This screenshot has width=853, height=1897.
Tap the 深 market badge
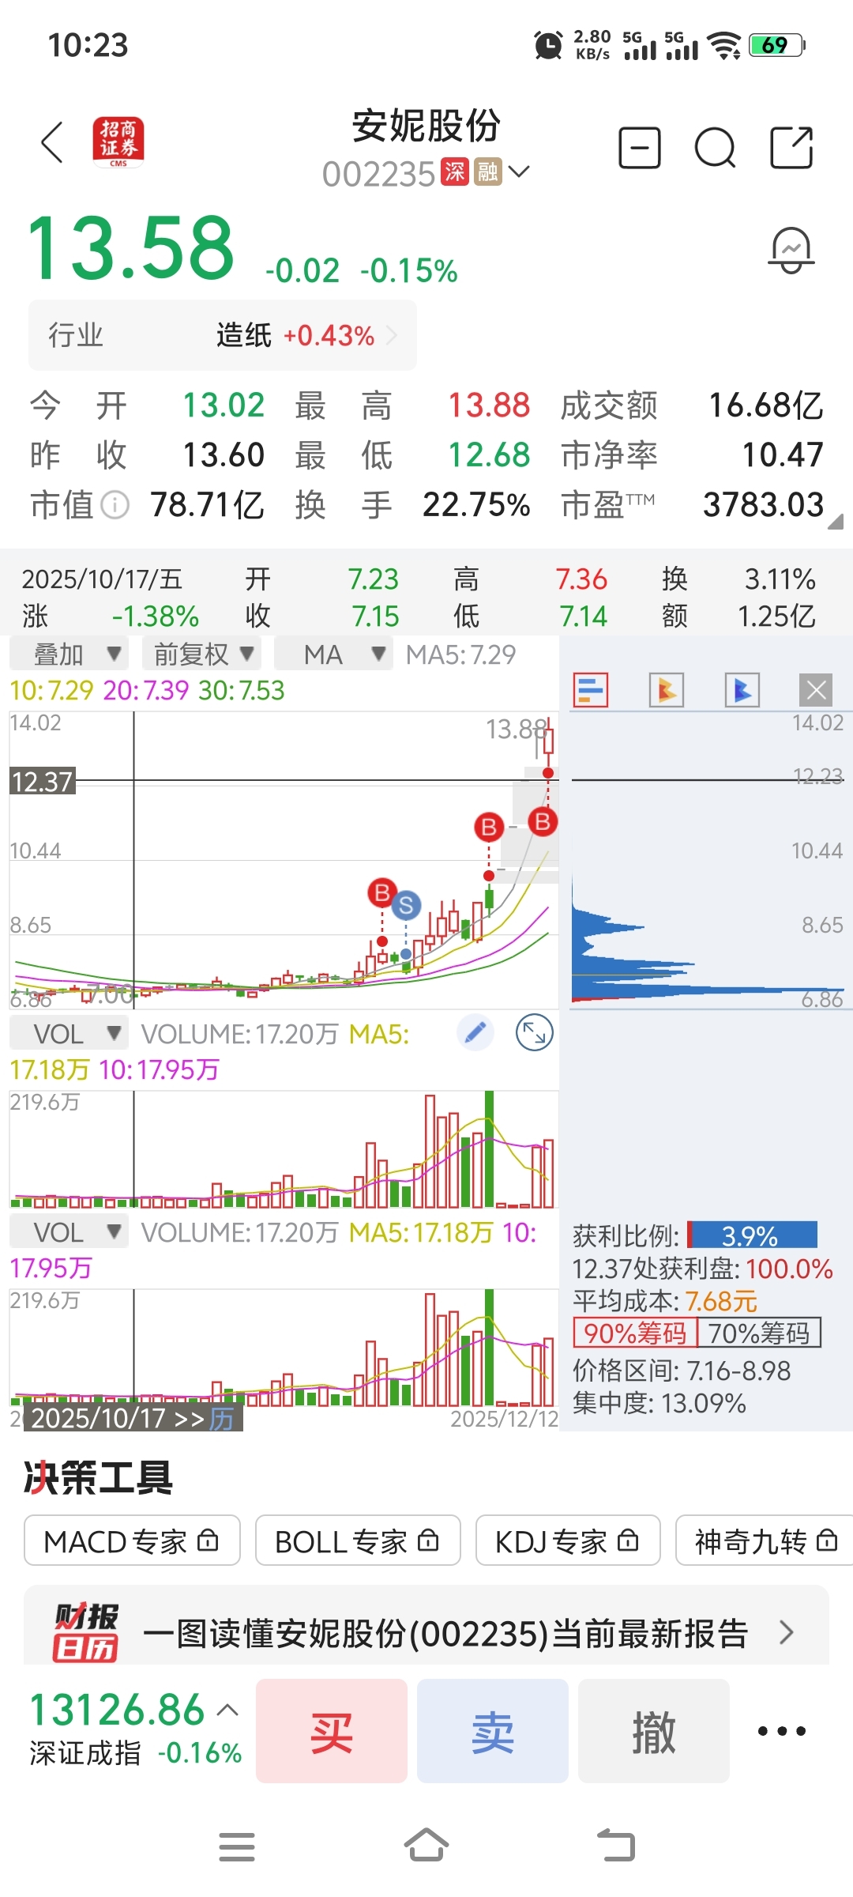(x=455, y=172)
